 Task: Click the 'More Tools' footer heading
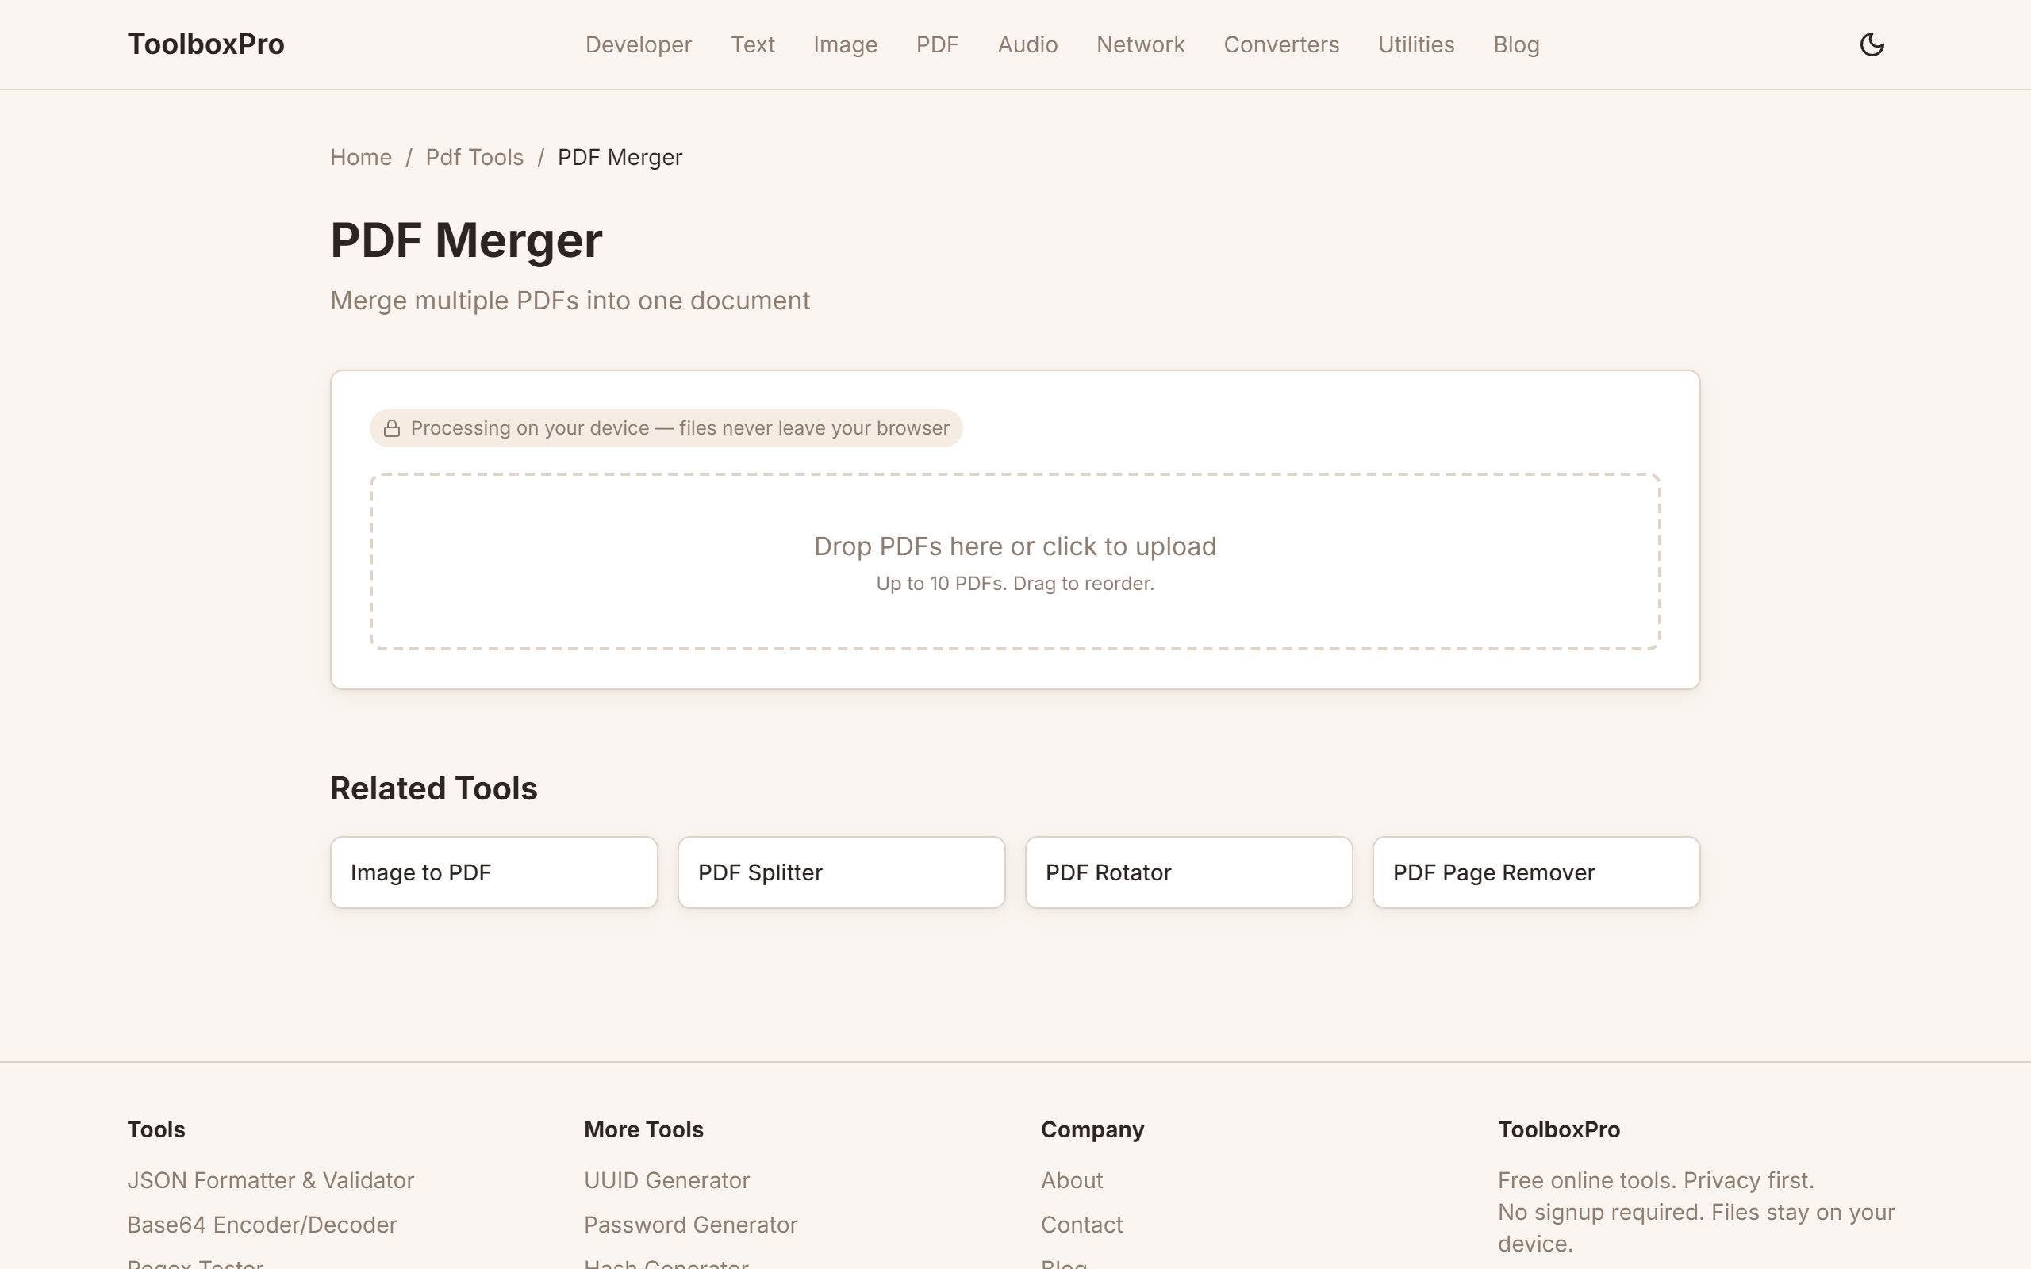(x=643, y=1129)
